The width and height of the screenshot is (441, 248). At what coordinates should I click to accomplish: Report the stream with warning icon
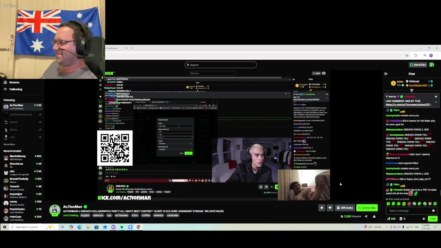tap(374, 217)
